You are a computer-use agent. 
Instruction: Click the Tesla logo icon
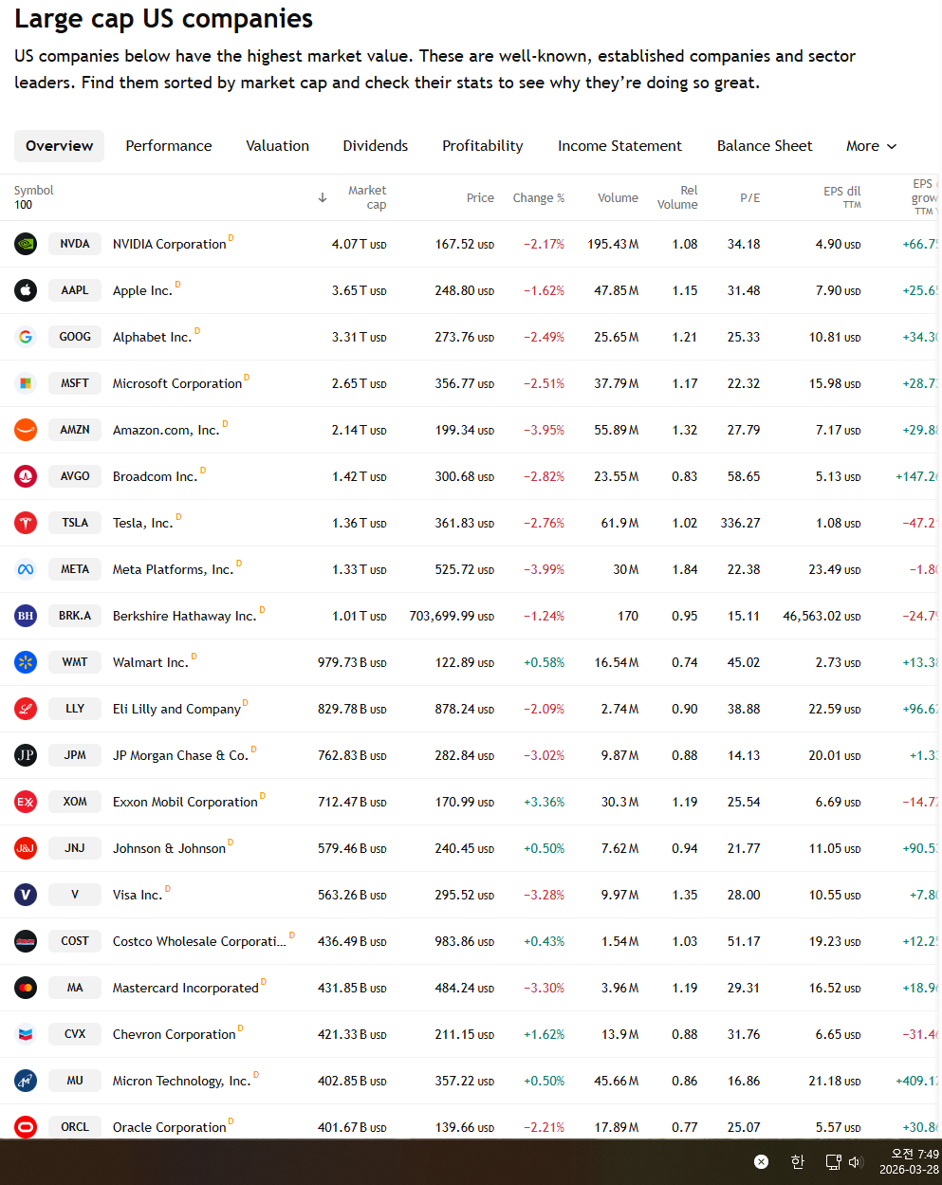[x=26, y=523]
